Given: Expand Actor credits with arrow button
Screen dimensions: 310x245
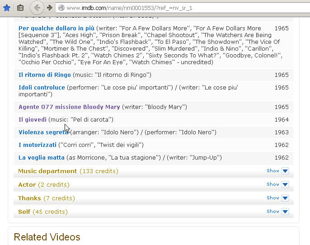Looking at the screenshot, I should pyautogui.click(x=285, y=184).
